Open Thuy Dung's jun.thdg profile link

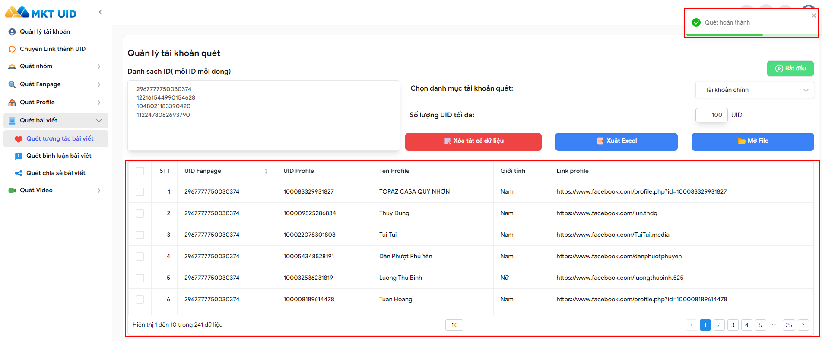607,213
